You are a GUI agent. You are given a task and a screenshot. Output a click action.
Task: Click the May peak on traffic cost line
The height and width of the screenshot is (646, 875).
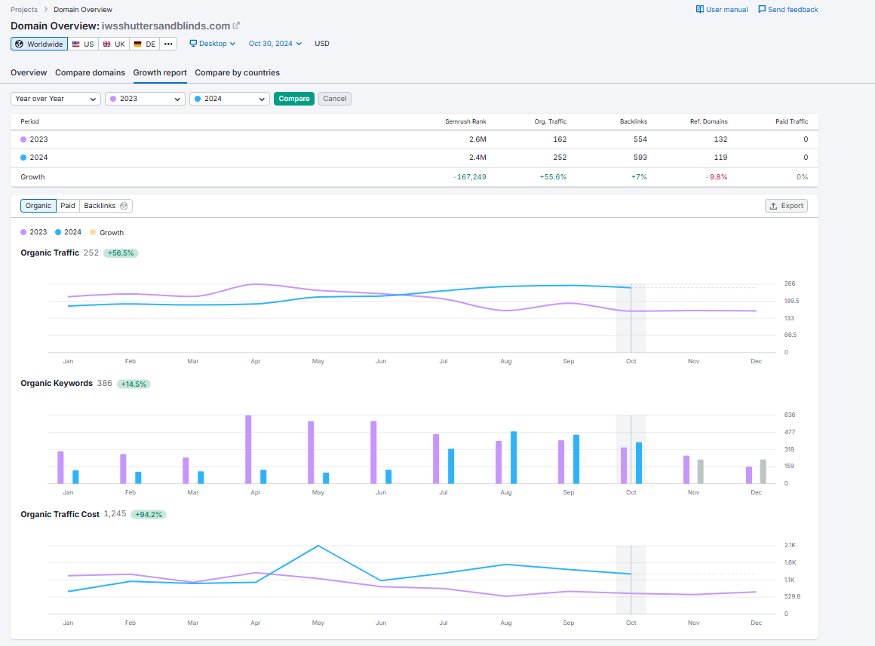[318, 546]
